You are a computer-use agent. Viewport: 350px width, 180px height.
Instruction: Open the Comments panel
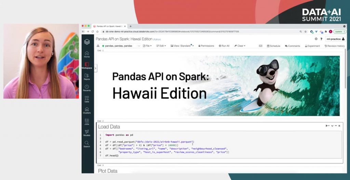click(x=293, y=46)
